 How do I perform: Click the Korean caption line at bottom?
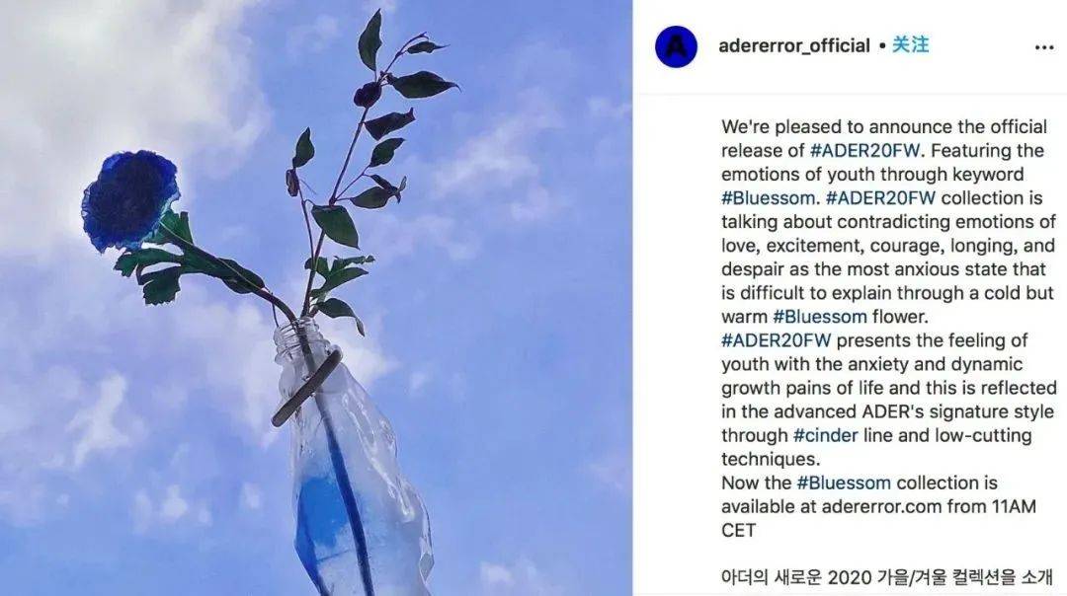coord(886,577)
